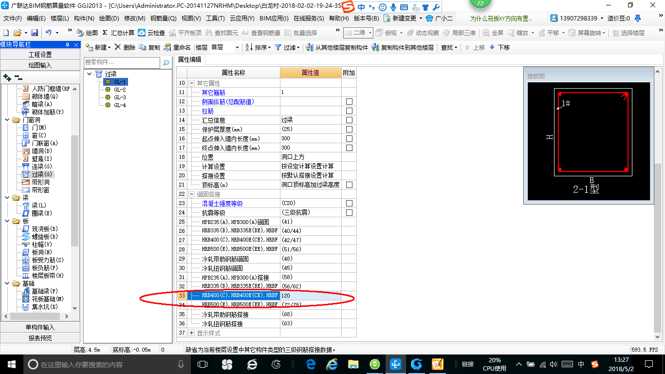Select 门(M) in the navigation tree
Image resolution: width=665 pixels, height=374 pixels.
pos(34,128)
